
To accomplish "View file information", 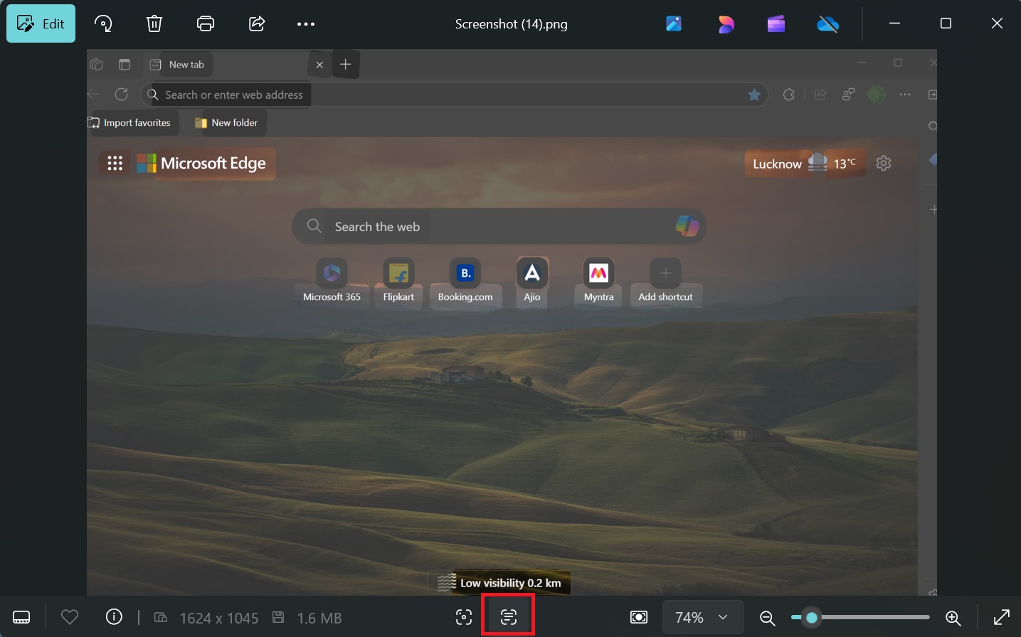I will click(x=113, y=617).
